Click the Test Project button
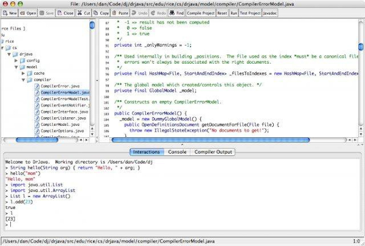The image size is (365, 246). 250,13
